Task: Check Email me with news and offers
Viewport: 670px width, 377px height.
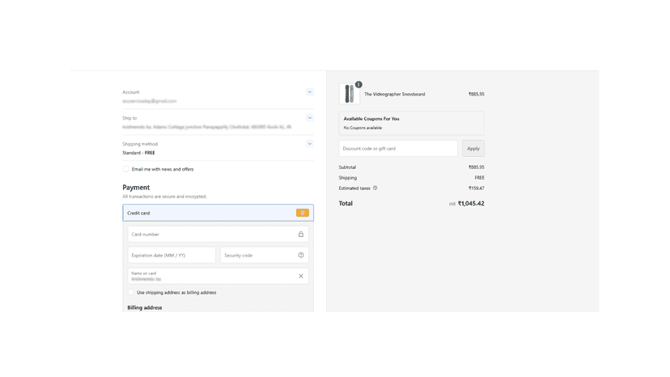Action: point(126,169)
